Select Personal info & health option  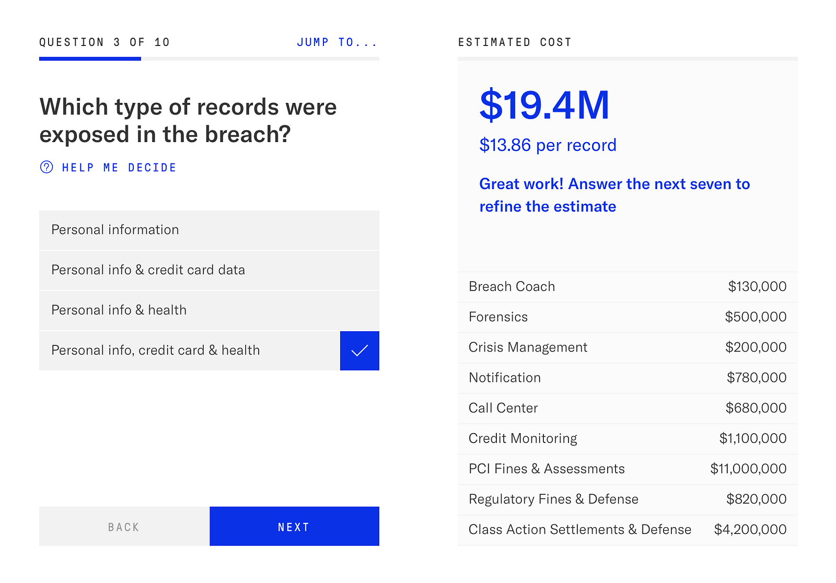(209, 310)
